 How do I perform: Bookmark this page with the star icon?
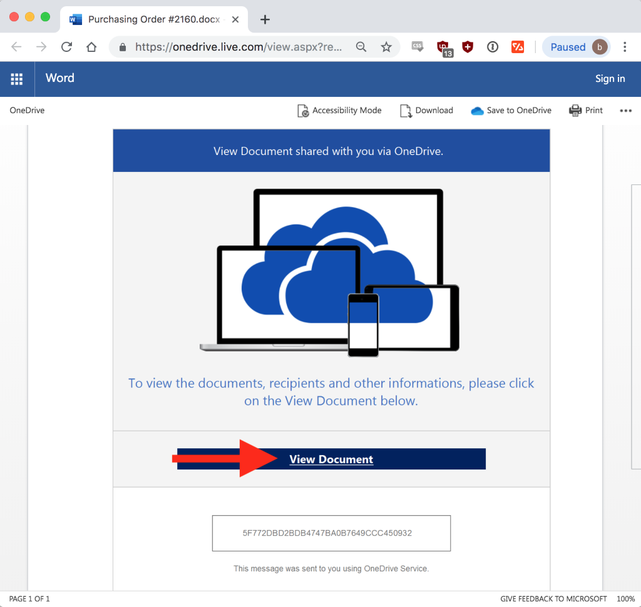pyautogui.click(x=386, y=47)
